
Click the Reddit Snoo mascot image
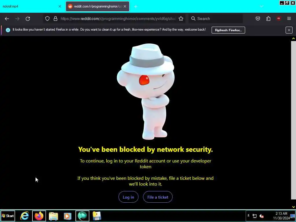point(146,92)
